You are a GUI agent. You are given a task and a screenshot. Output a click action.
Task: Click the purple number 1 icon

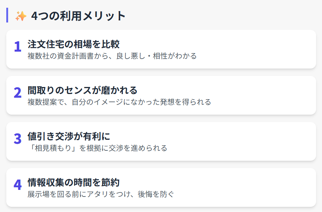tap(18, 47)
